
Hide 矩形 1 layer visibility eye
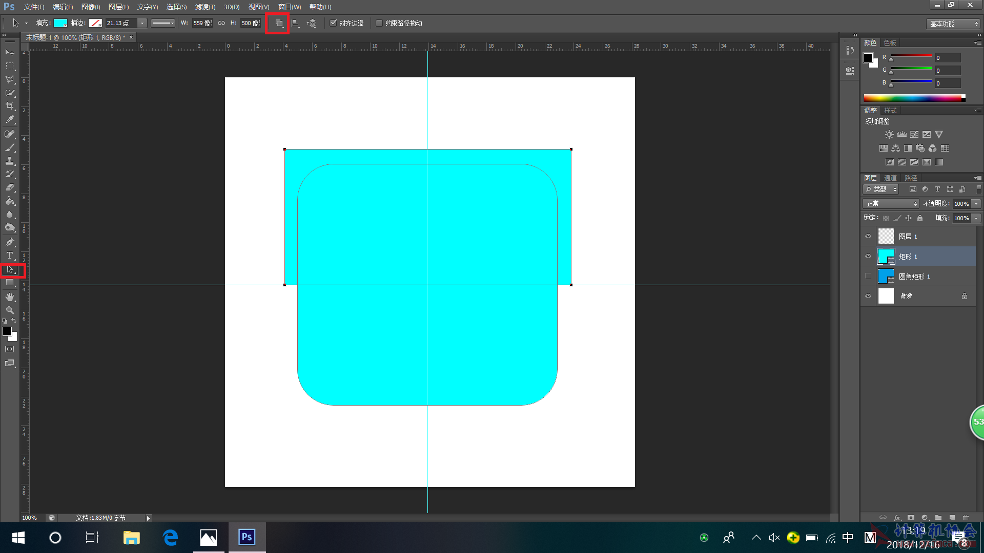(868, 257)
